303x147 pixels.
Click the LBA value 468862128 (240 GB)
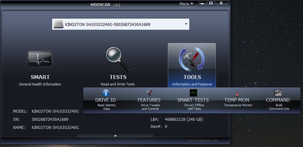point(184,119)
